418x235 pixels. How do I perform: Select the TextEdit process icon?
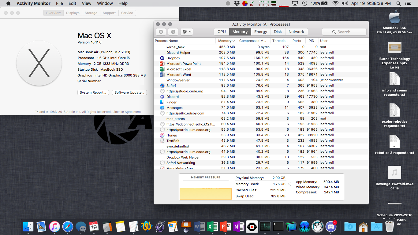coord(162,141)
